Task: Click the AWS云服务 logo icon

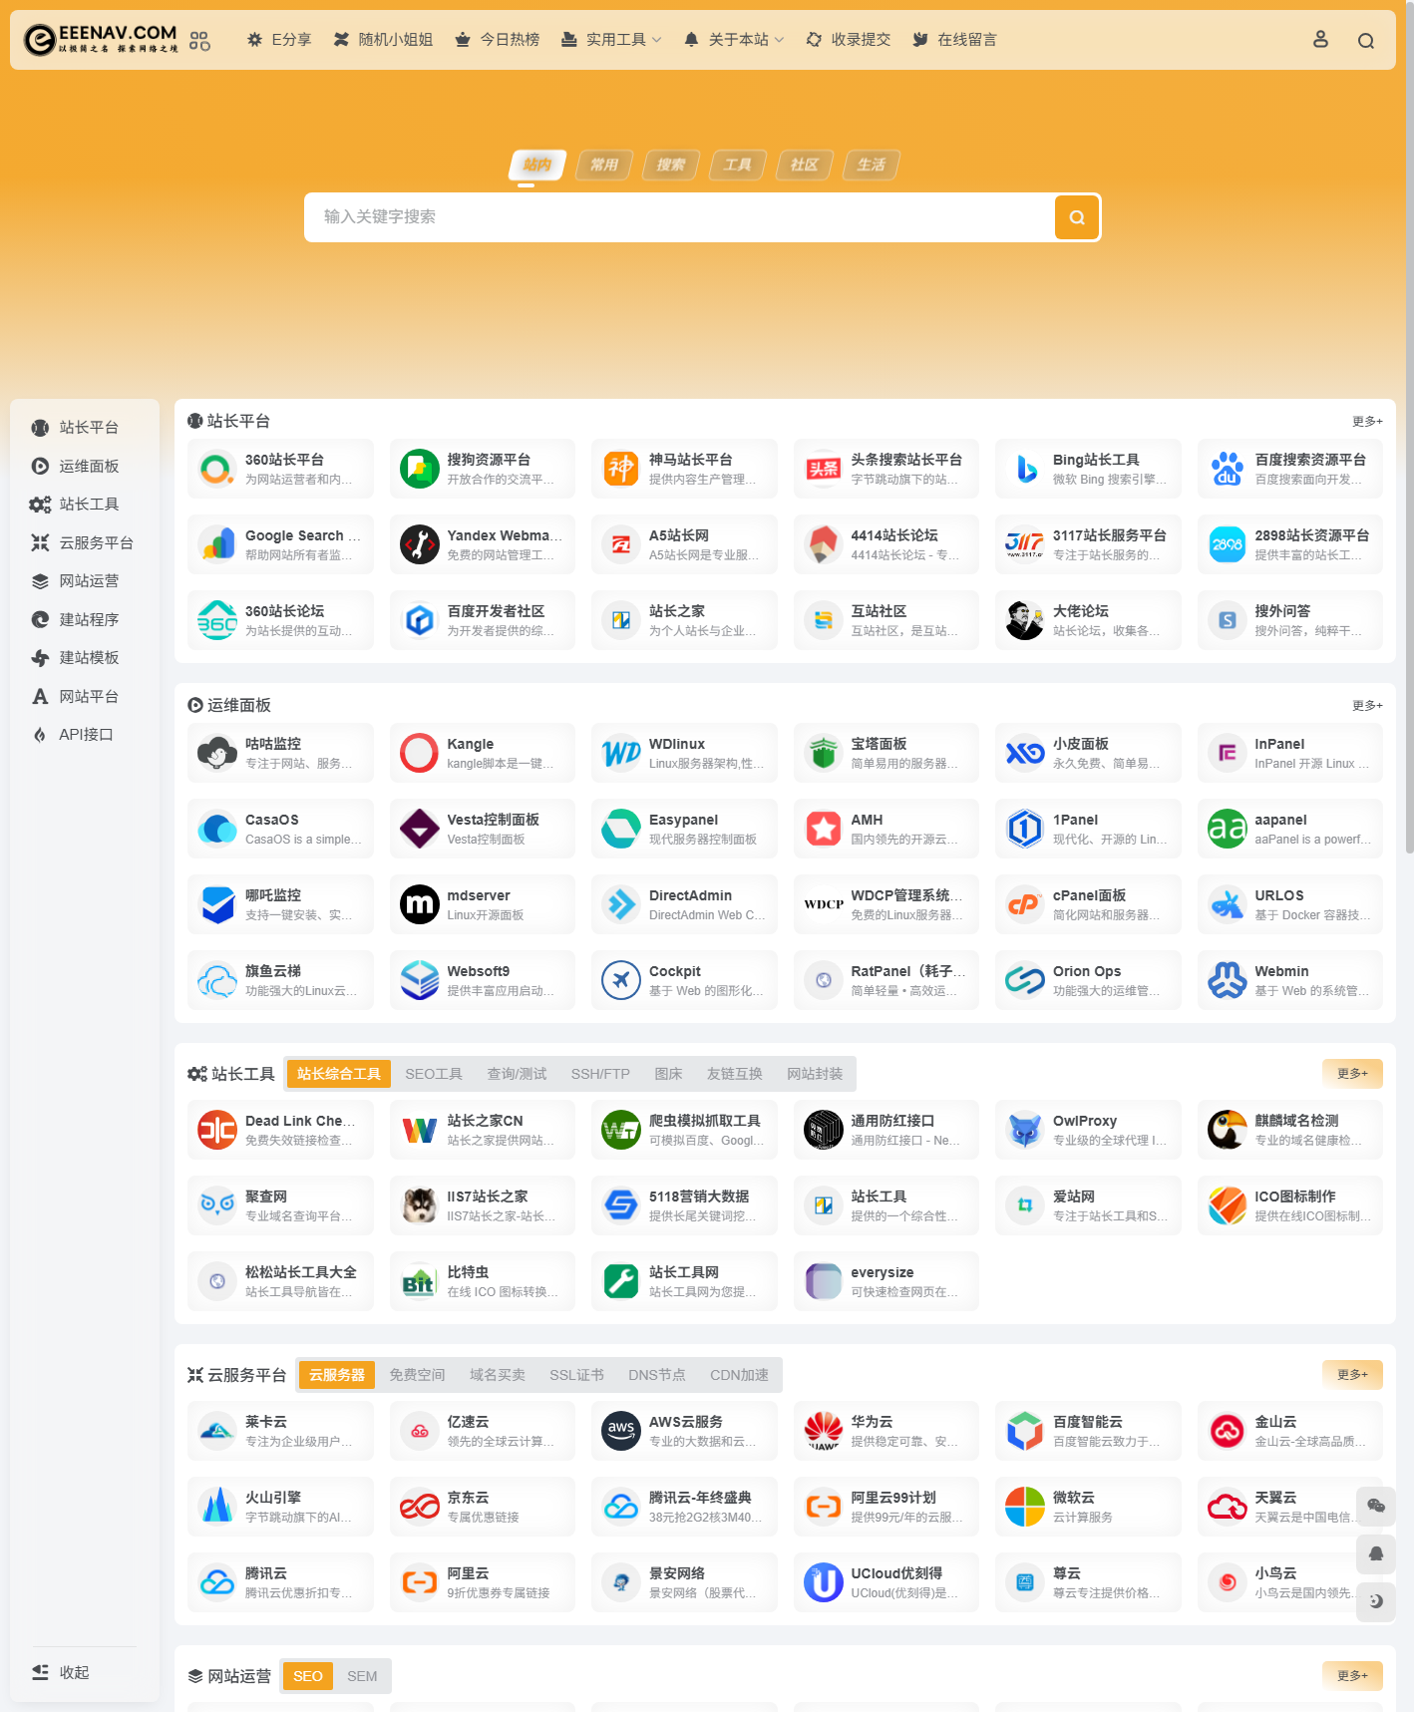Action: pos(620,1431)
